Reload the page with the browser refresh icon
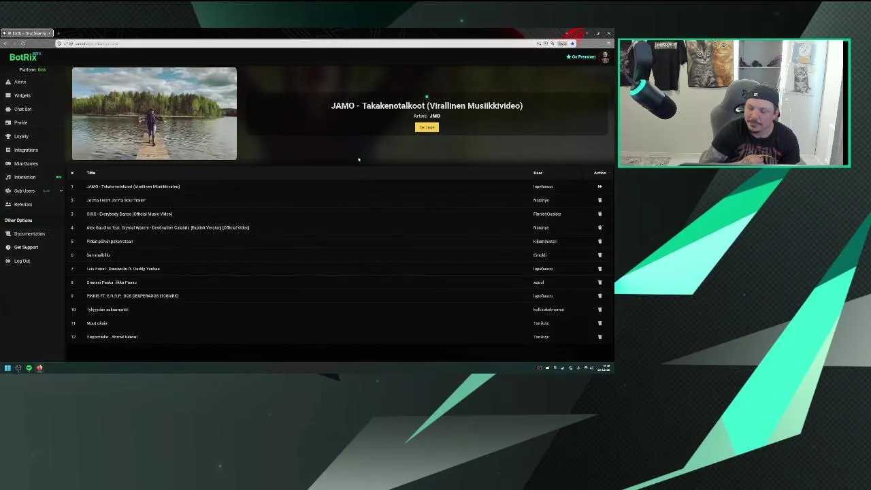The width and height of the screenshot is (871, 490). (22, 44)
